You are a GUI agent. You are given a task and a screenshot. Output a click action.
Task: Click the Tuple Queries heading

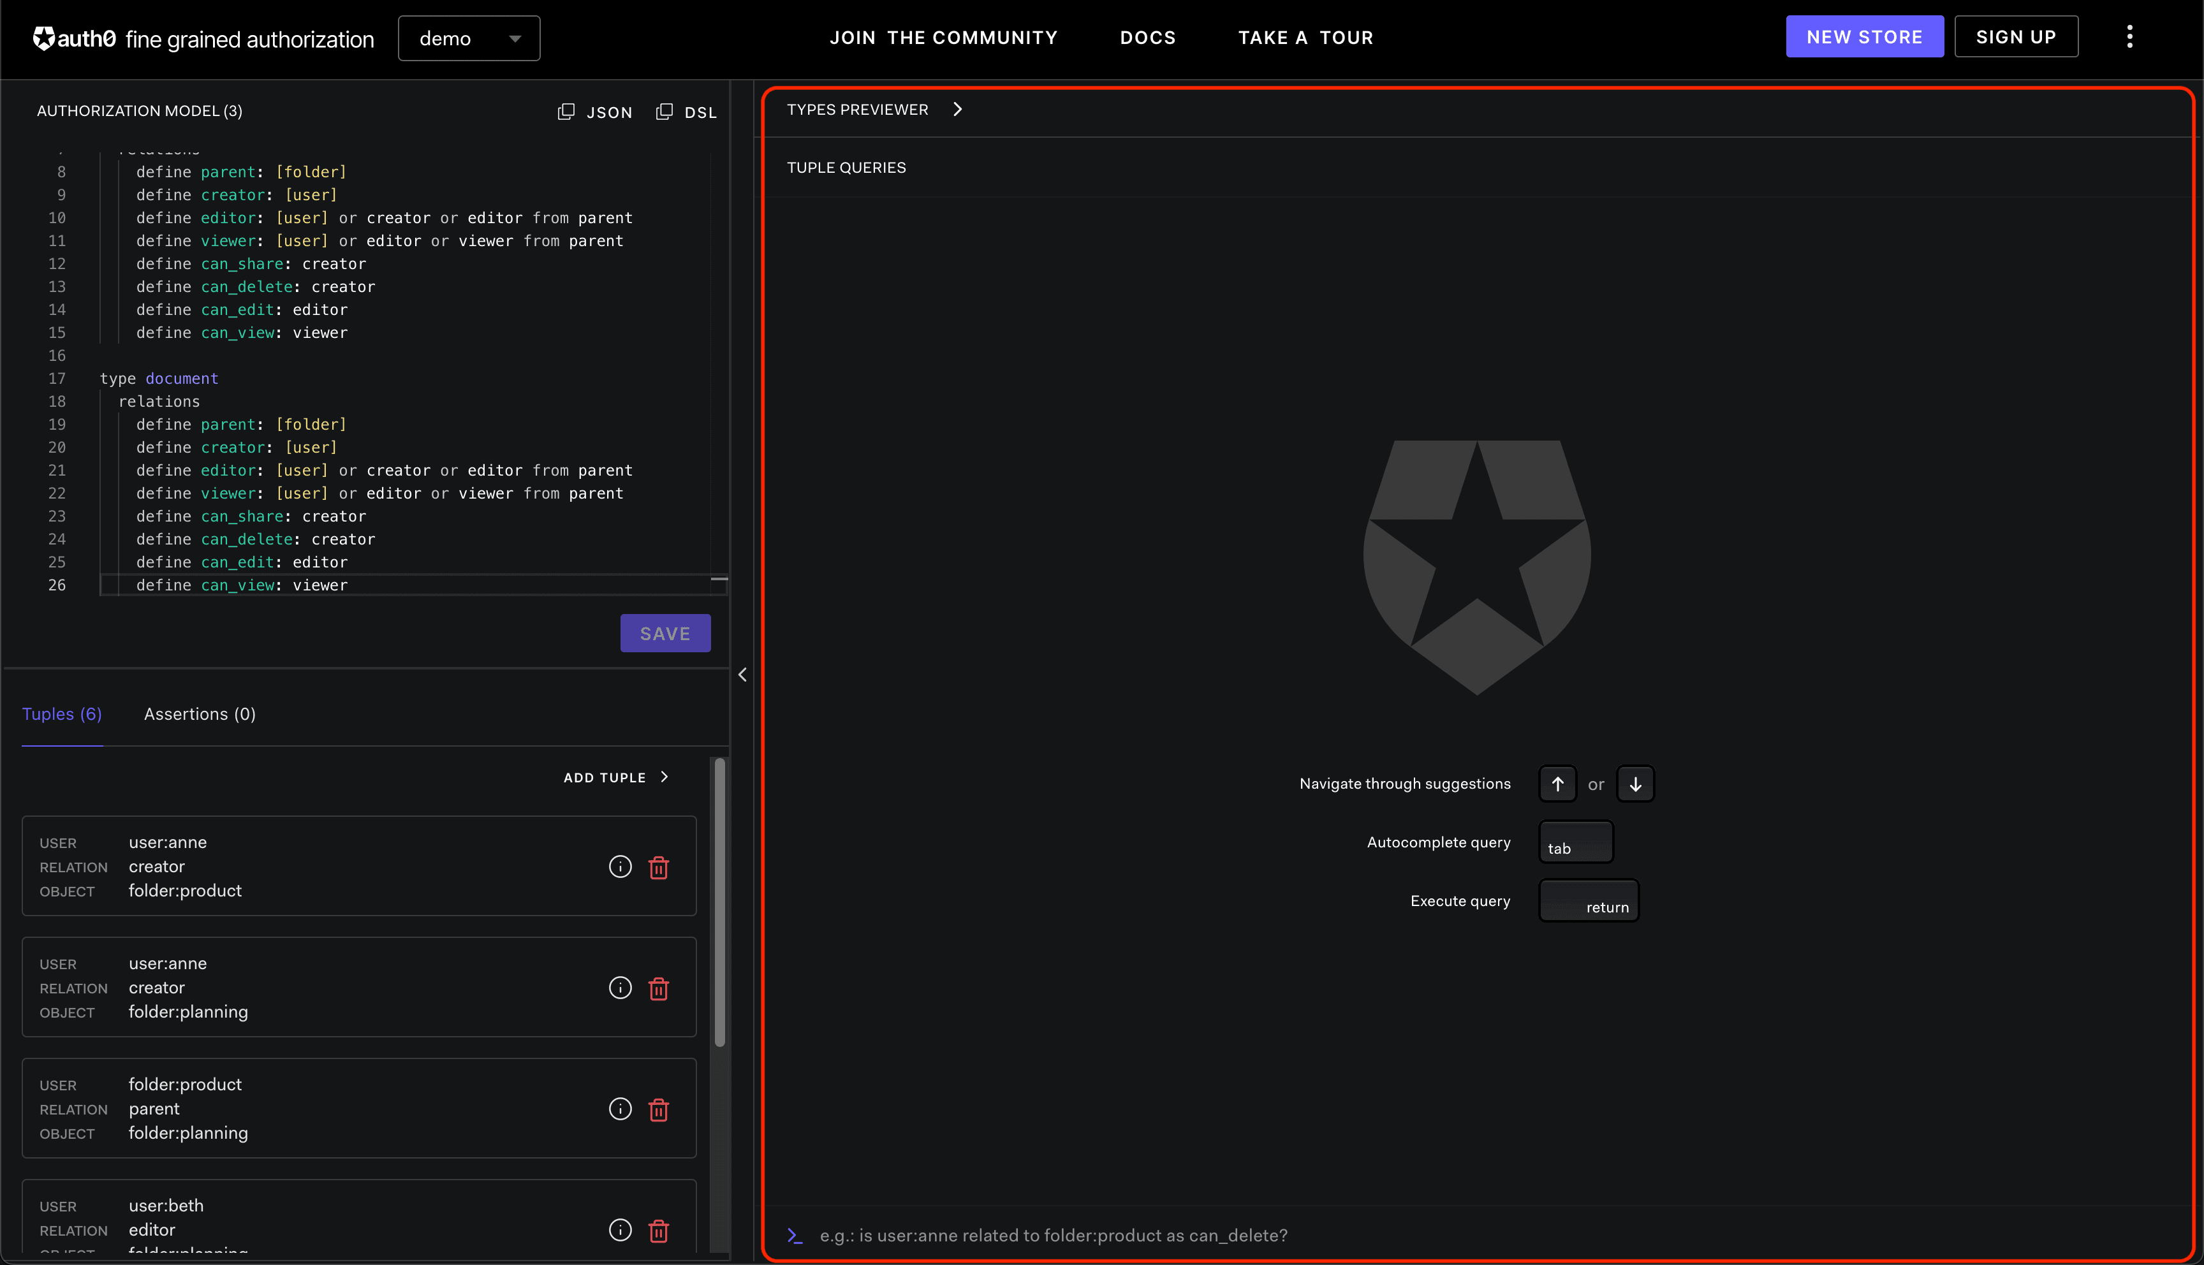[x=846, y=168]
